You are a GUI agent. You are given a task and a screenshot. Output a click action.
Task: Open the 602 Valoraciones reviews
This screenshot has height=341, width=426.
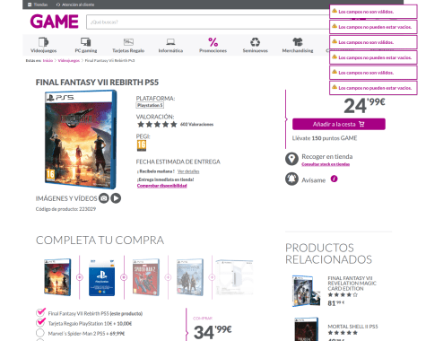[196, 125]
